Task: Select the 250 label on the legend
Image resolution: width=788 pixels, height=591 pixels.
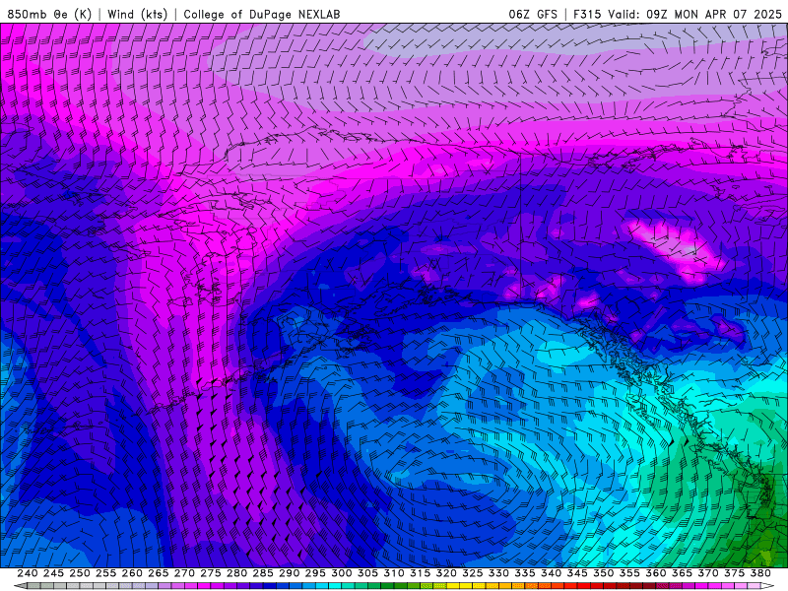Action: click(80, 573)
